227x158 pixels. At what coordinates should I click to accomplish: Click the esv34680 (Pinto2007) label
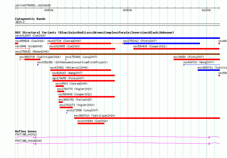189,57
